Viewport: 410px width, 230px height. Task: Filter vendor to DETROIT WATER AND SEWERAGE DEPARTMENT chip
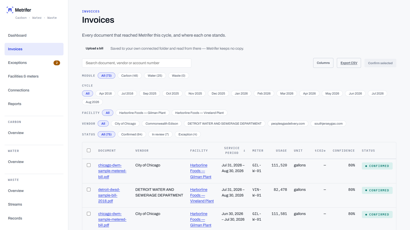[x=225, y=124]
